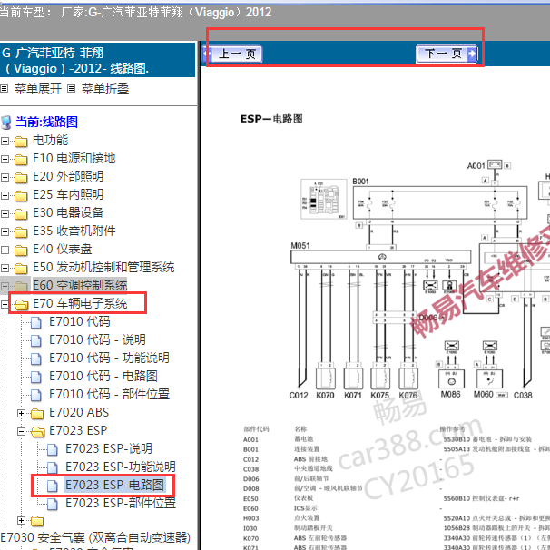The width and height of the screenshot is (550, 550).
Task: Expand the E10 电源和接地 node
Action: click(5, 159)
